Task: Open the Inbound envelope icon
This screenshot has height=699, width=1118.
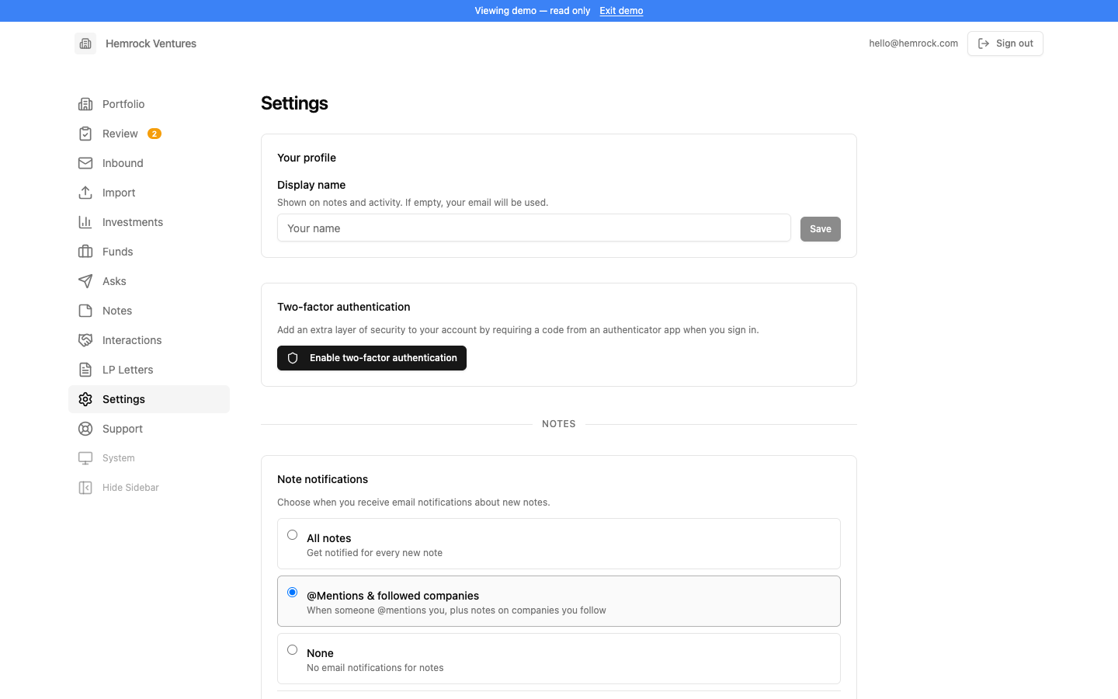Action: coord(85,163)
